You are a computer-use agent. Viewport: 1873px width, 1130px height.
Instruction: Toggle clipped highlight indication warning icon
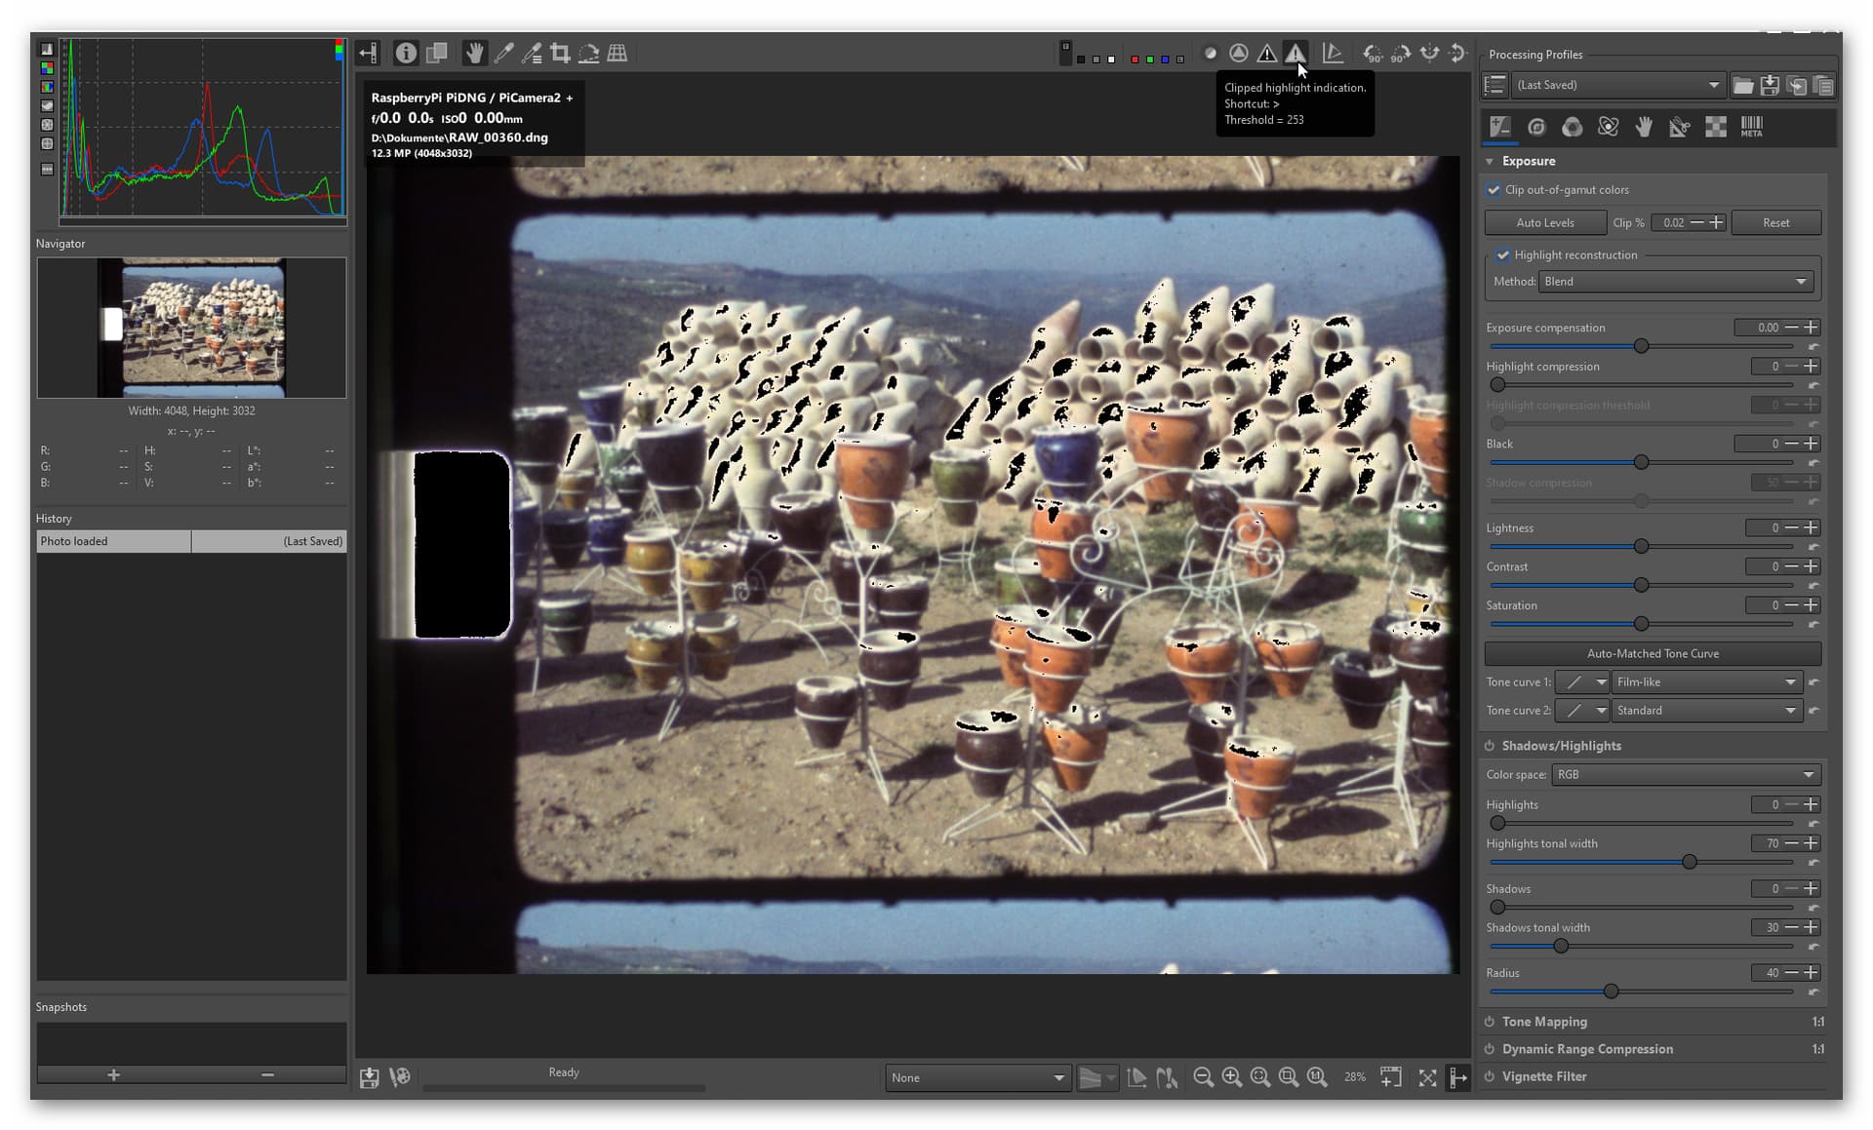[1295, 54]
